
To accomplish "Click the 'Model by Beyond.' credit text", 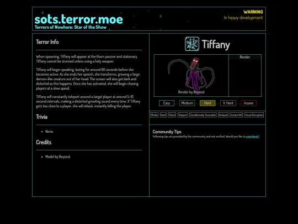I will tap(58, 157).
